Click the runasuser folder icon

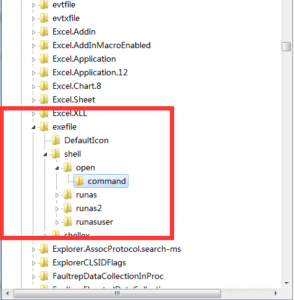point(67,222)
